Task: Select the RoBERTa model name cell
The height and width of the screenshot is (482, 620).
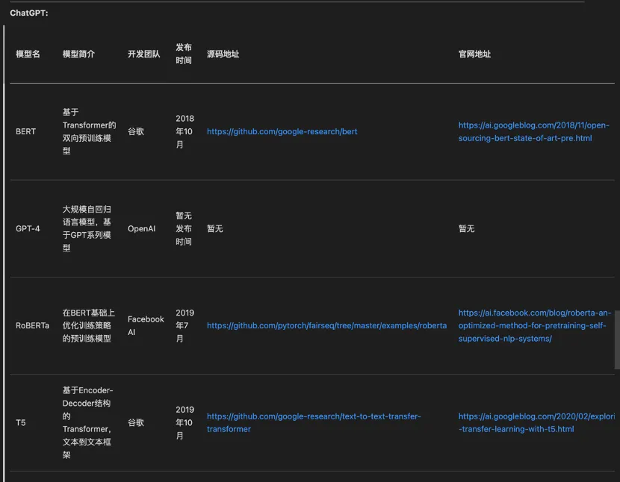Action: pyautogui.click(x=32, y=325)
